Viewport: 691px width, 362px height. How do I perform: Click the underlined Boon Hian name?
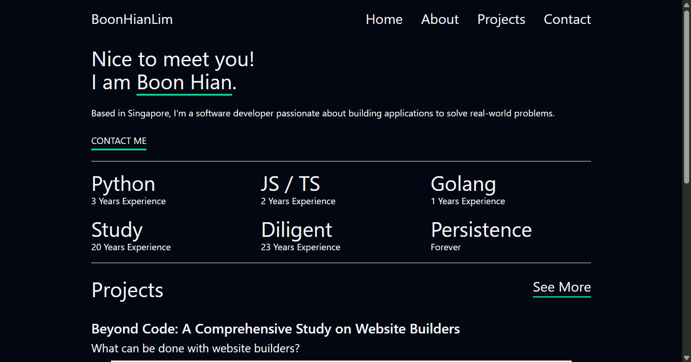click(x=184, y=83)
